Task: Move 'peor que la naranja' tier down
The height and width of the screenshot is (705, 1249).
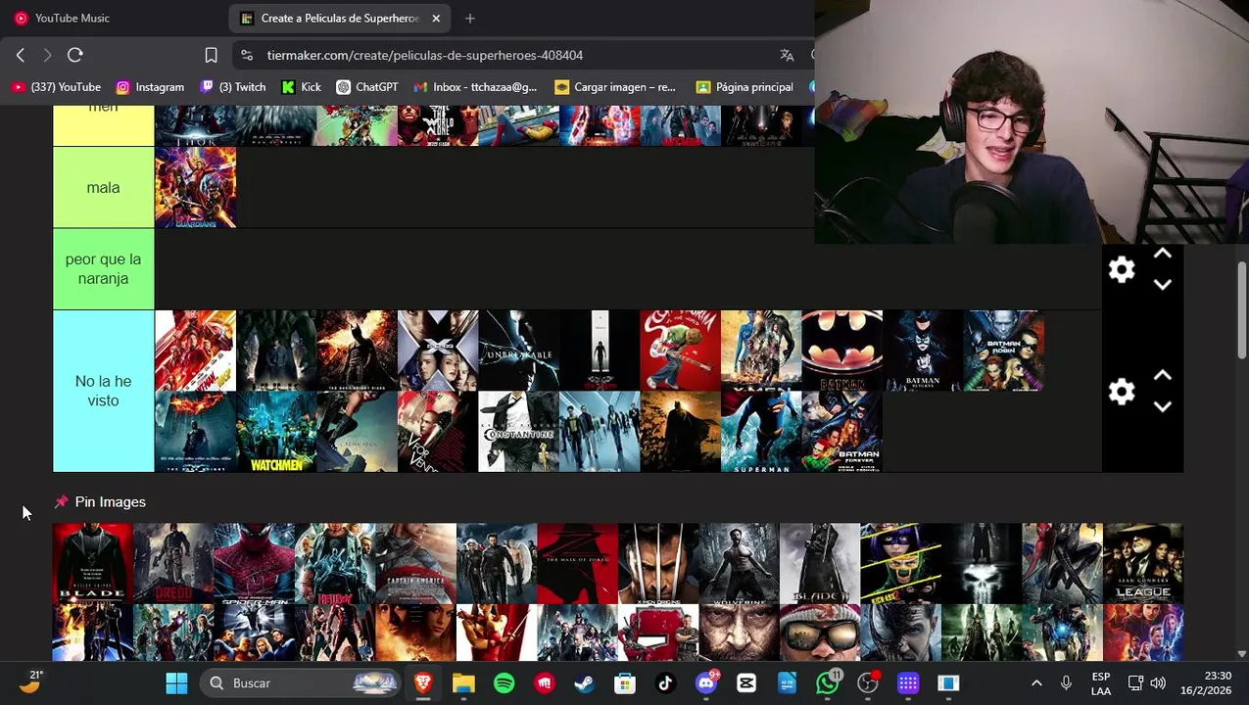Action: click(x=1163, y=285)
